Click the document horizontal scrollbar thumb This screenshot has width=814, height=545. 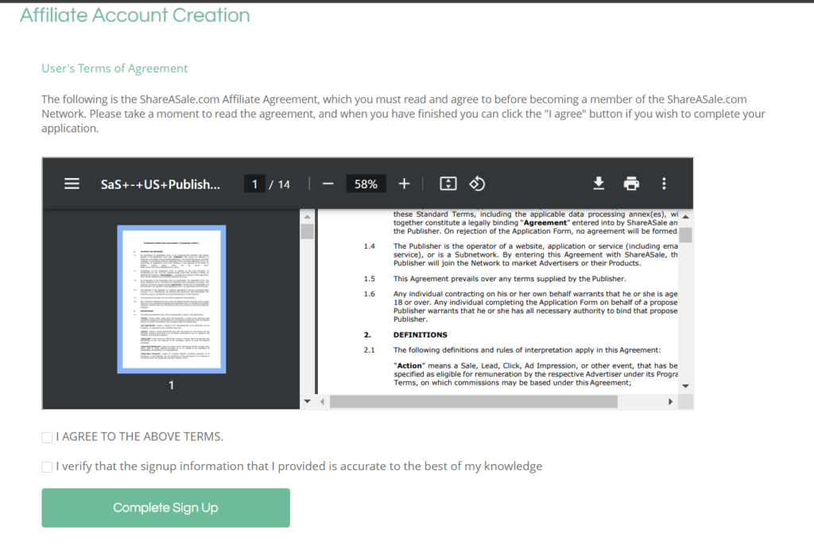click(x=474, y=402)
